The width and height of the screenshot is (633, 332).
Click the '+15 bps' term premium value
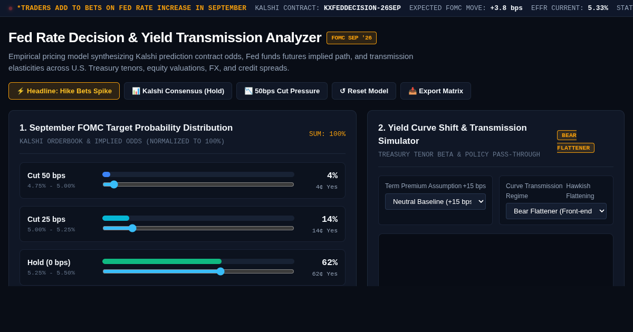click(x=474, y=186)
